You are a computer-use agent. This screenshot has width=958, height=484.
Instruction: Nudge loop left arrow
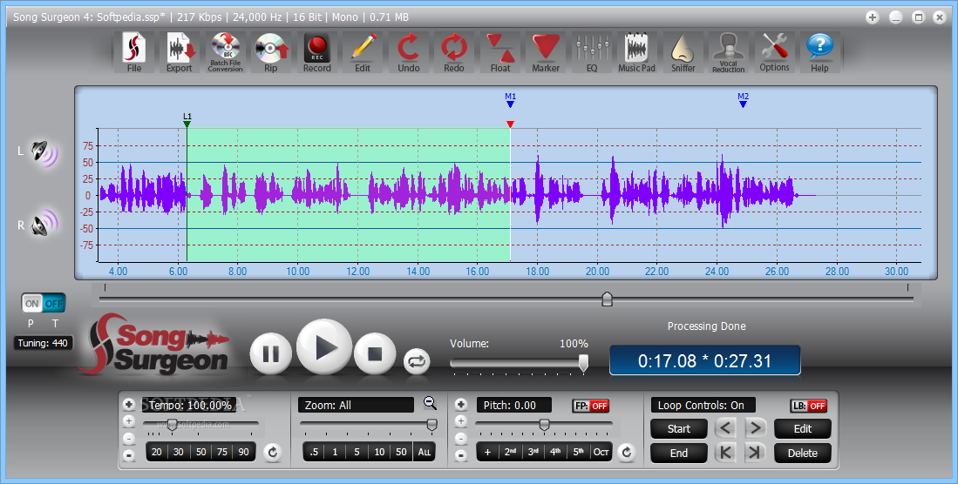tap(726, 427)
